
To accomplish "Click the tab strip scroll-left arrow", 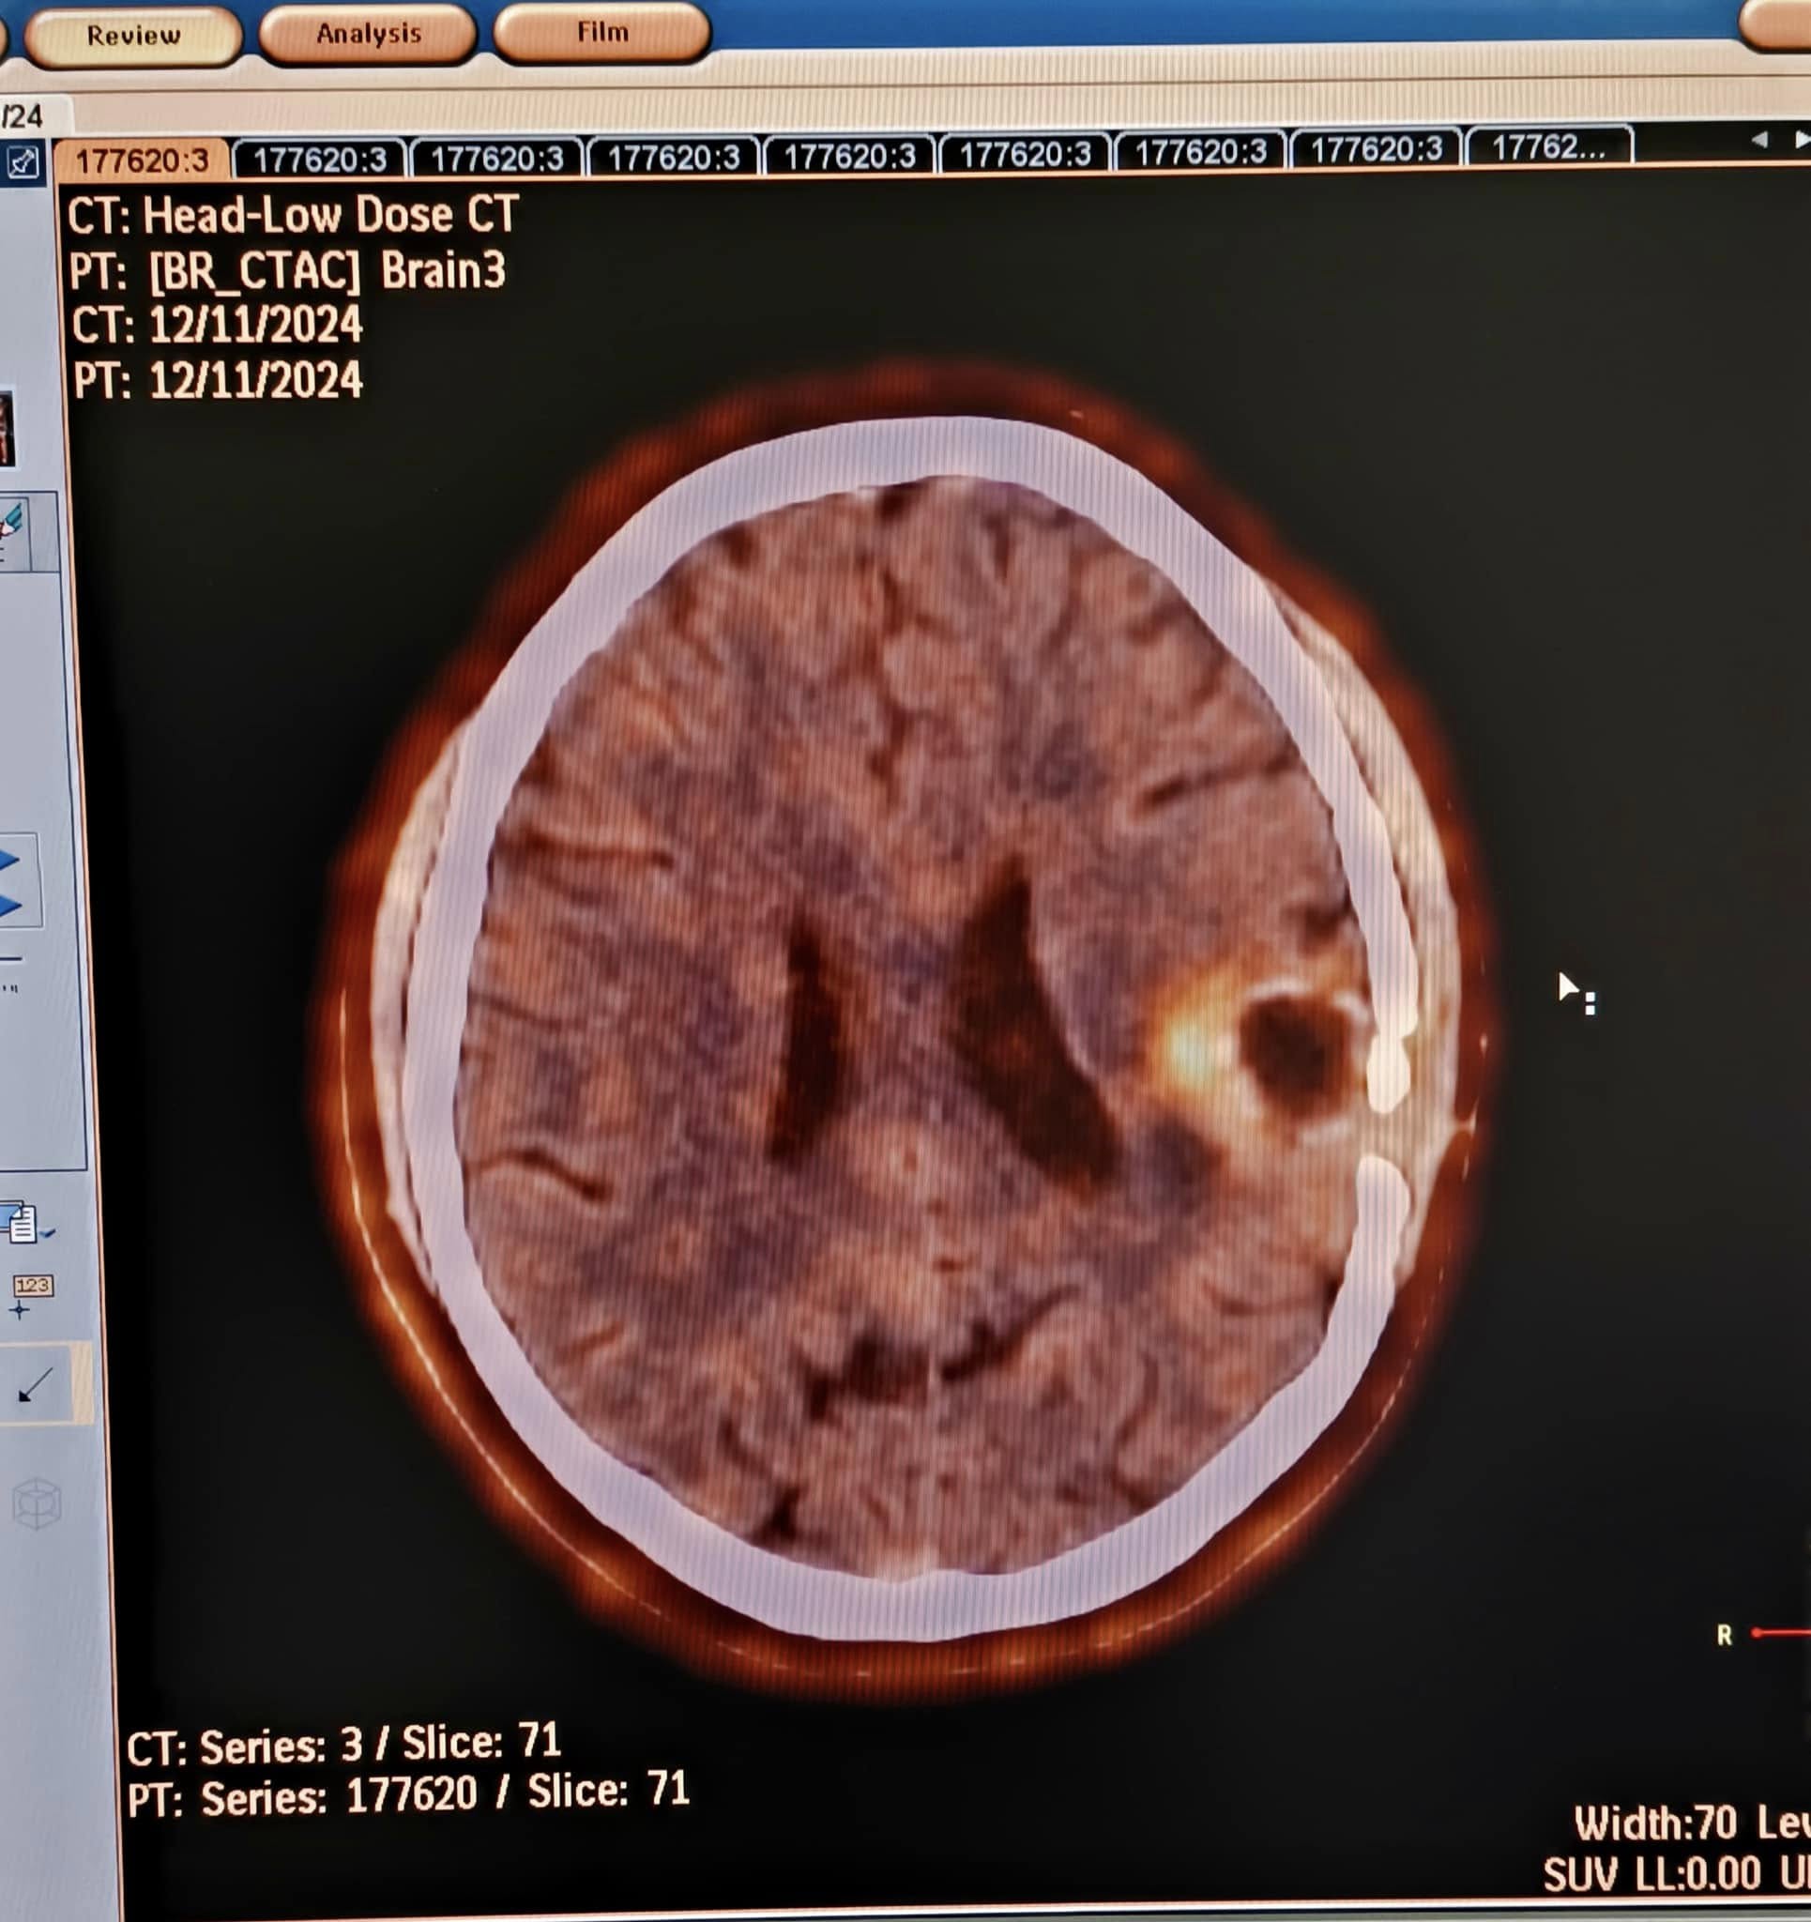I will [1758, 140].
